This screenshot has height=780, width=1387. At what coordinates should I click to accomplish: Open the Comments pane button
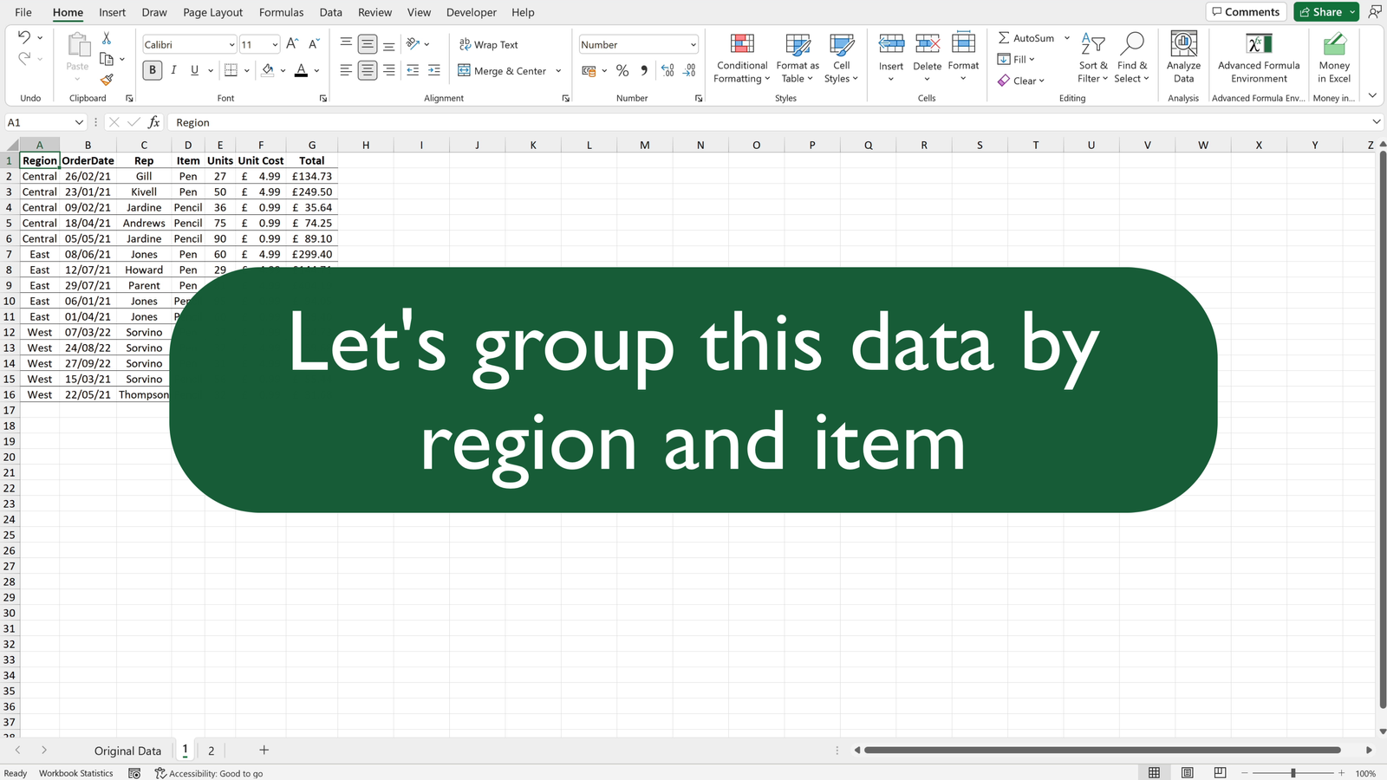pyautogui.click(x=1246, y=12)
